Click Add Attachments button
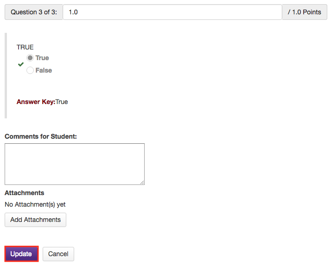 (35, 220)
